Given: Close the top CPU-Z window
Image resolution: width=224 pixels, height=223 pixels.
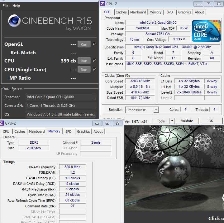Looking at the screenshot, I should pyautogui.click(x=219, y=4).
